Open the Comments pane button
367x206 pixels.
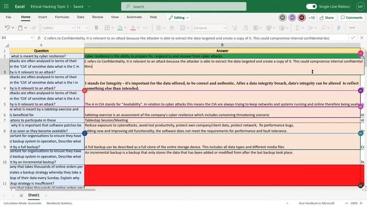(352, 18)
